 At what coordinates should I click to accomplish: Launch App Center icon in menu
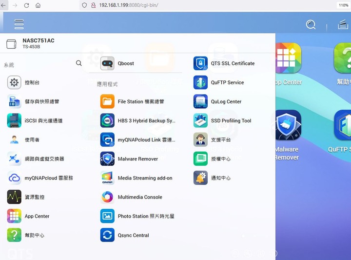click(14, 216)
